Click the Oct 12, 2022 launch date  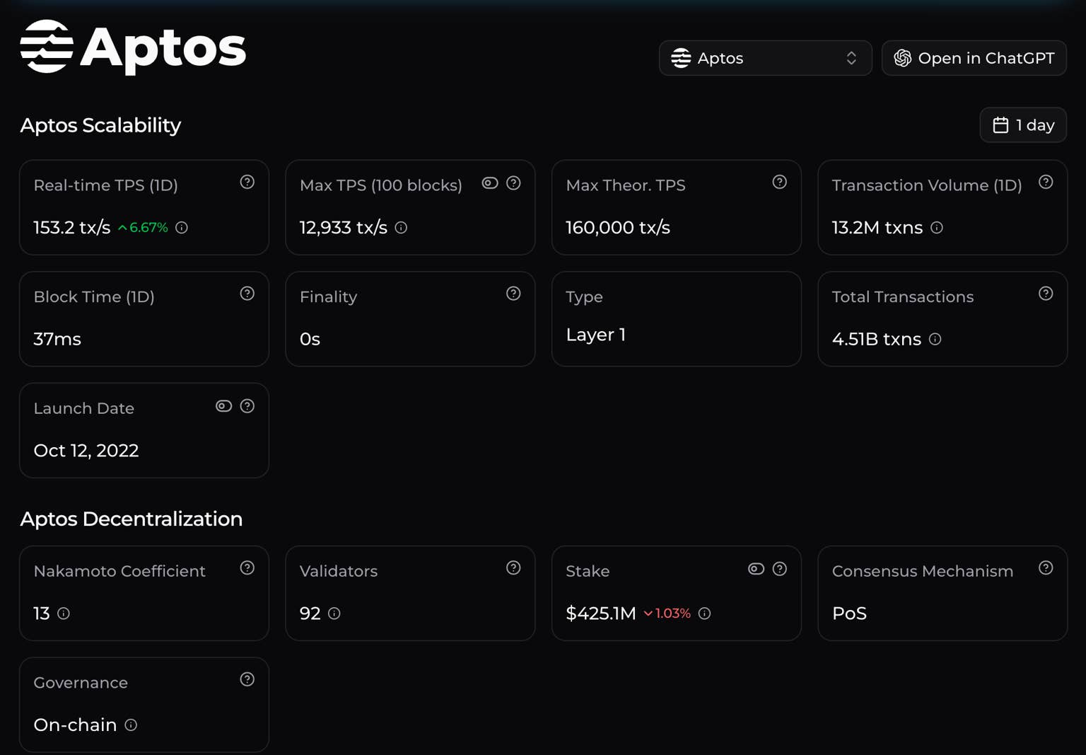86,451
